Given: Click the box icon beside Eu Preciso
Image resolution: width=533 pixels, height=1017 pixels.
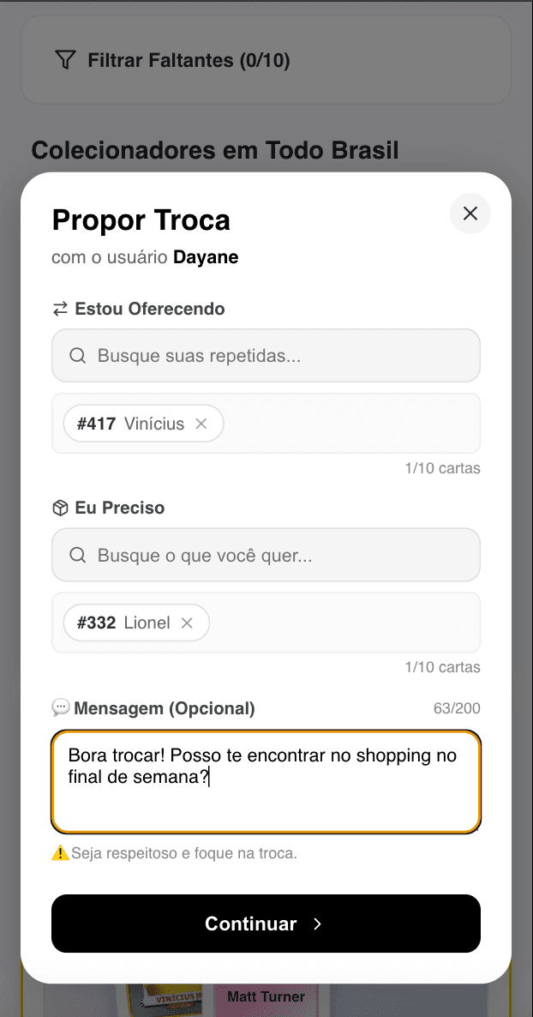Looking at the screenshot, I should pos(60,508).
